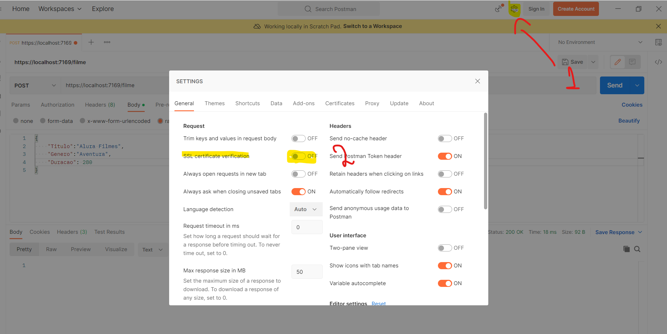Open the Certificates settings tab
Screen dimensions: 667x334
[x=340, y=103]
